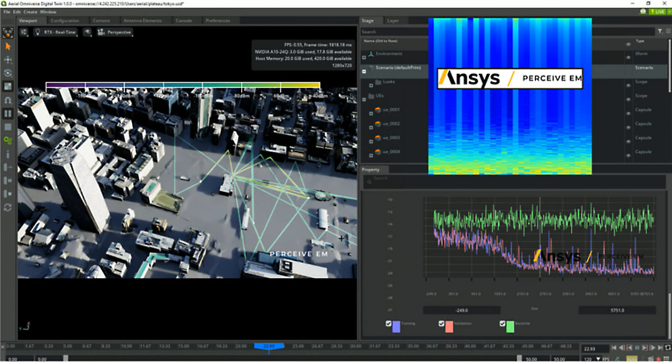
Task: Click the plot minimum field showing -249.0
Action: coord(461,310)
